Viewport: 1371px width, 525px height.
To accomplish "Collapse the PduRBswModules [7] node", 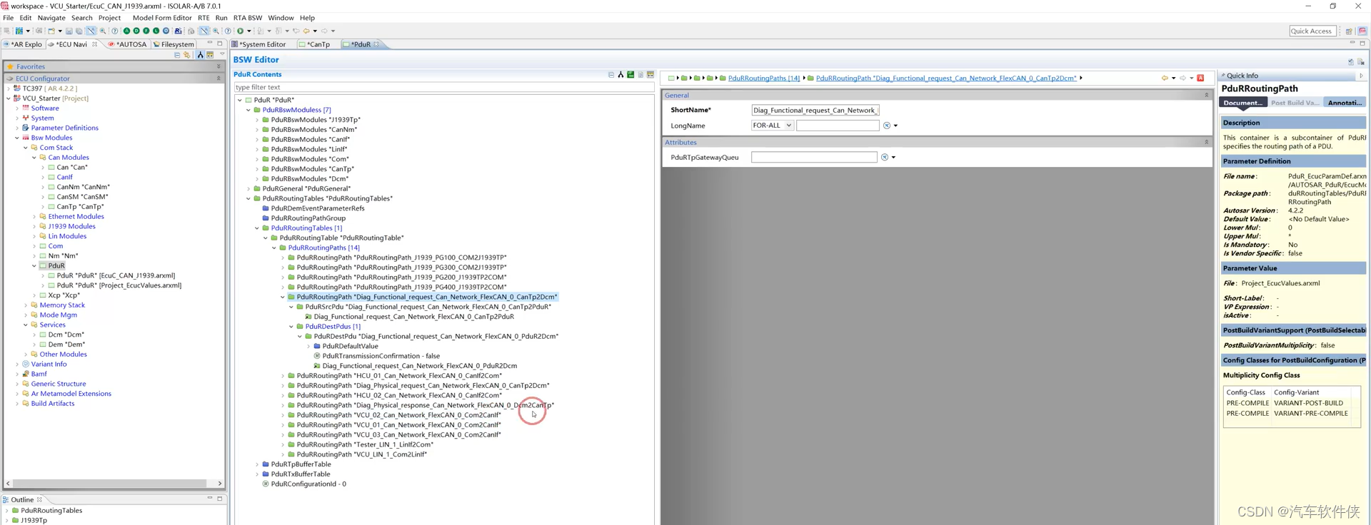I will pos(248,110).
